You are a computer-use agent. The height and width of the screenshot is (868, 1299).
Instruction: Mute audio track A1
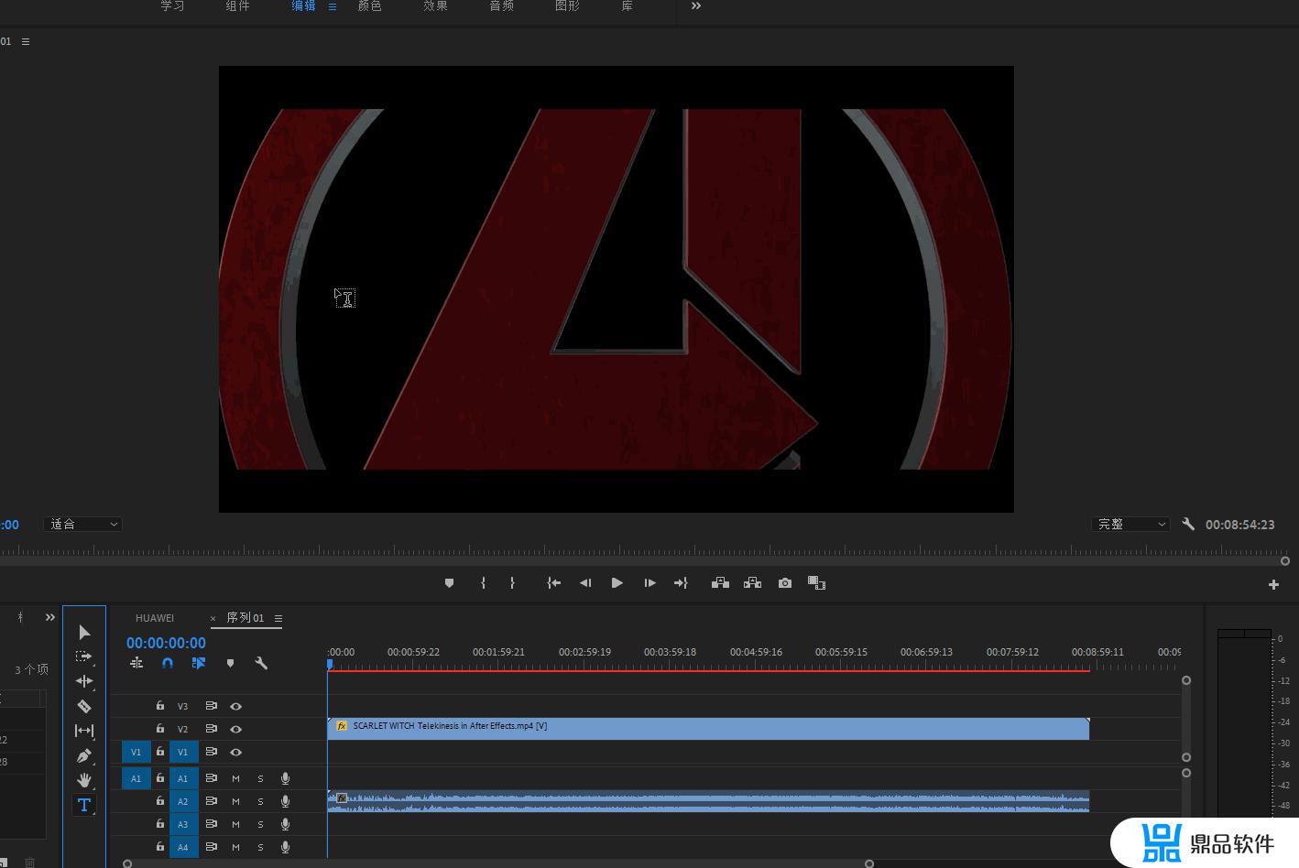point(235,778)
